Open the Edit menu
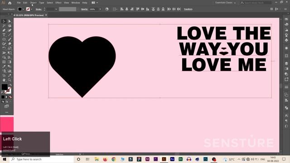 point(25,3)
